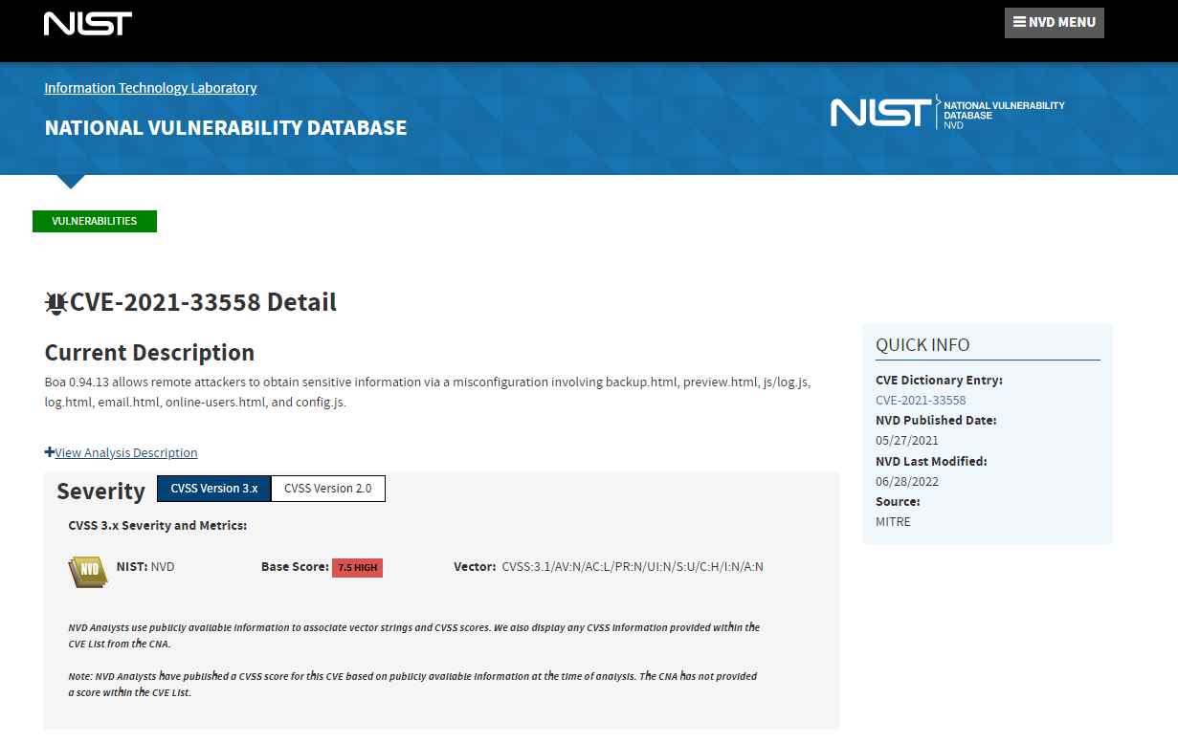Open the Information Technology Laboratory link
This screenshot has width=1178, height=743.
(150, 88)
